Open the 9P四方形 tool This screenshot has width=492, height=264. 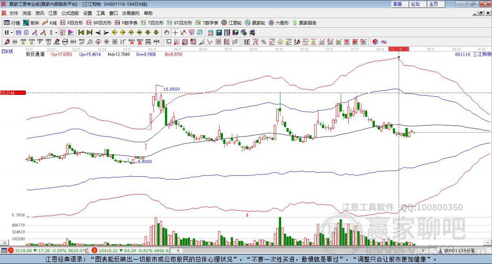click(x=99, y=23)
